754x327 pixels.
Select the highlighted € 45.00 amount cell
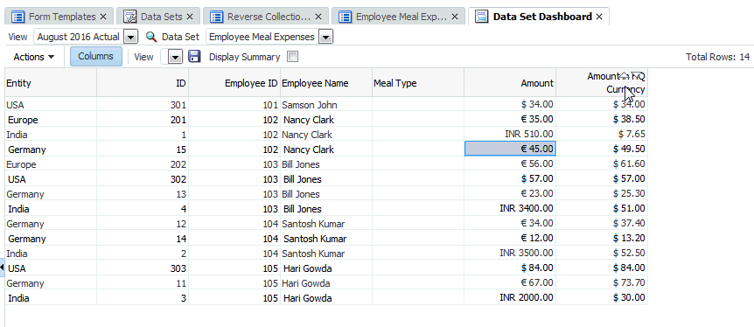coord(510,149)
